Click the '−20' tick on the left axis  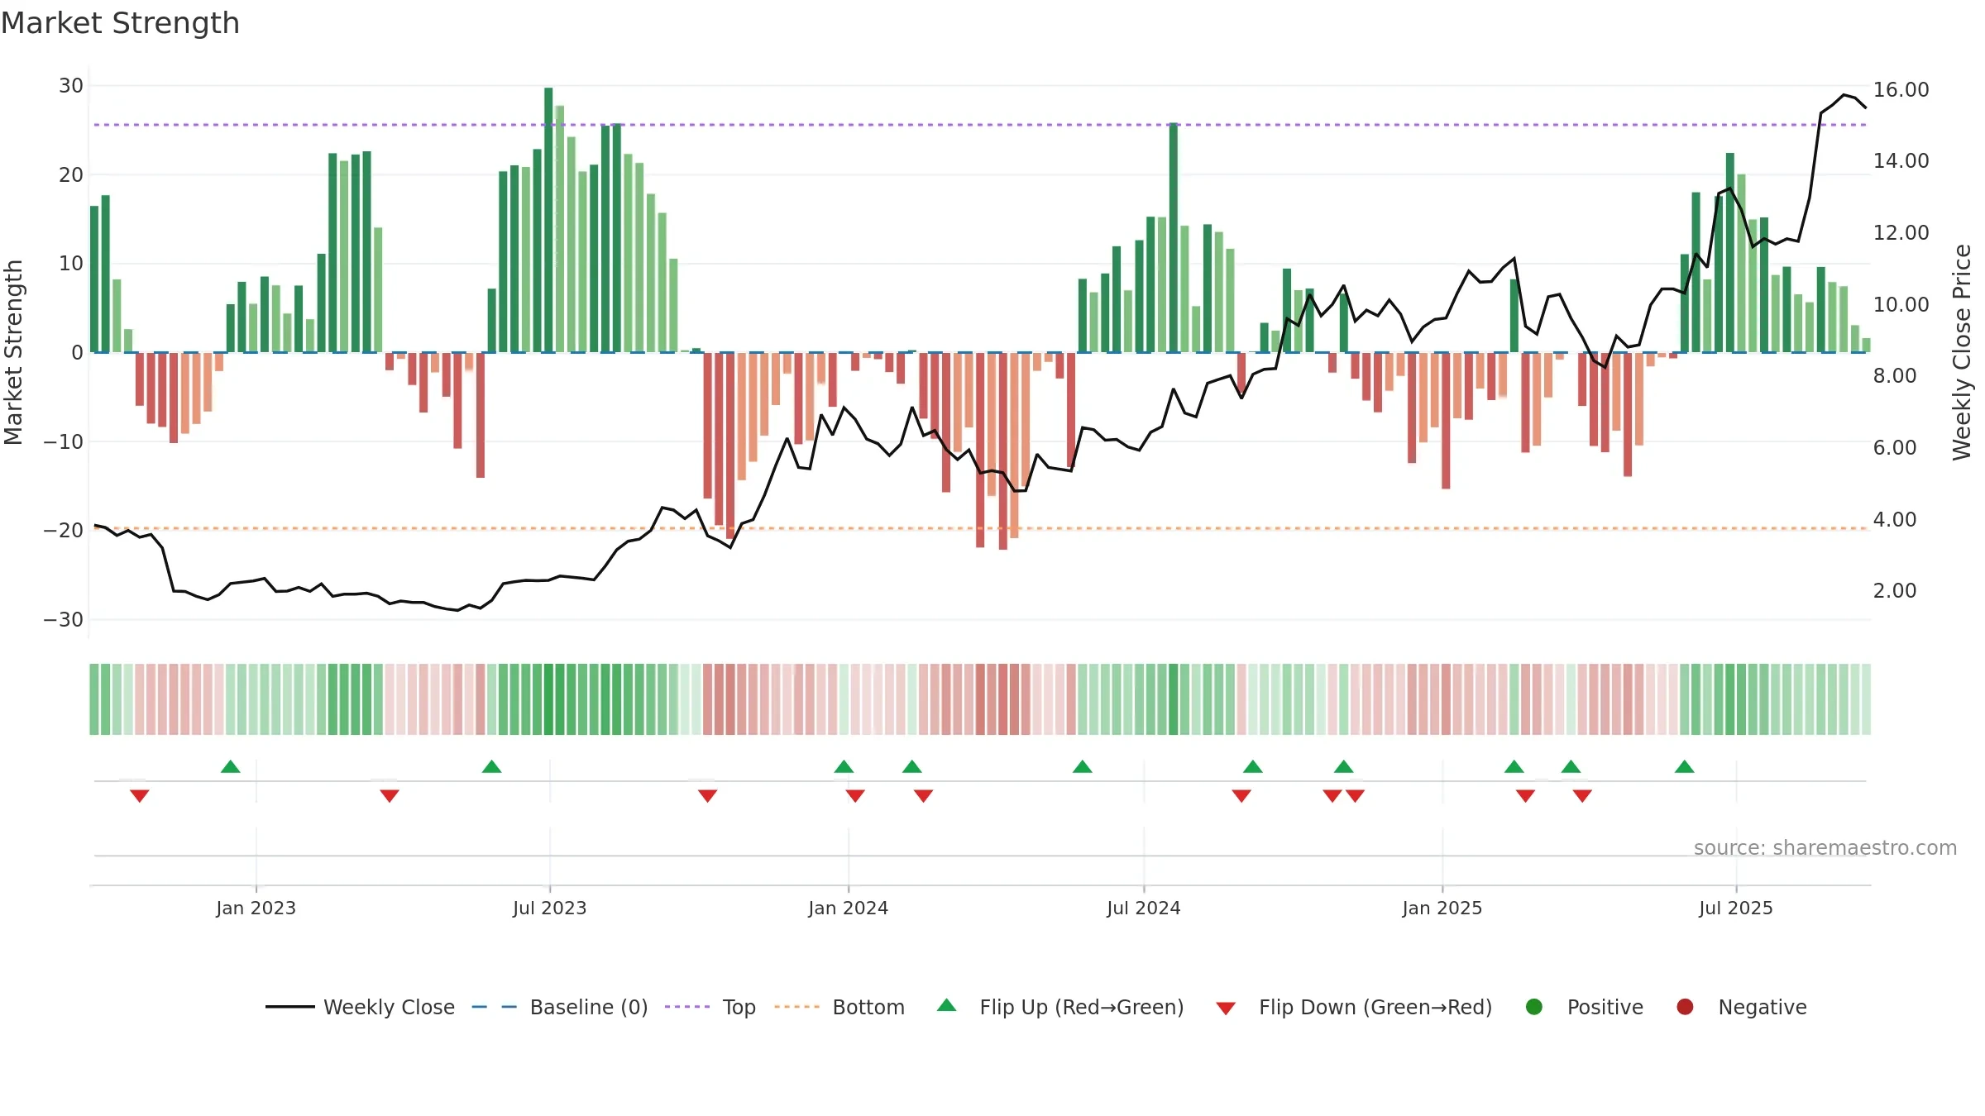click(64, 531)
